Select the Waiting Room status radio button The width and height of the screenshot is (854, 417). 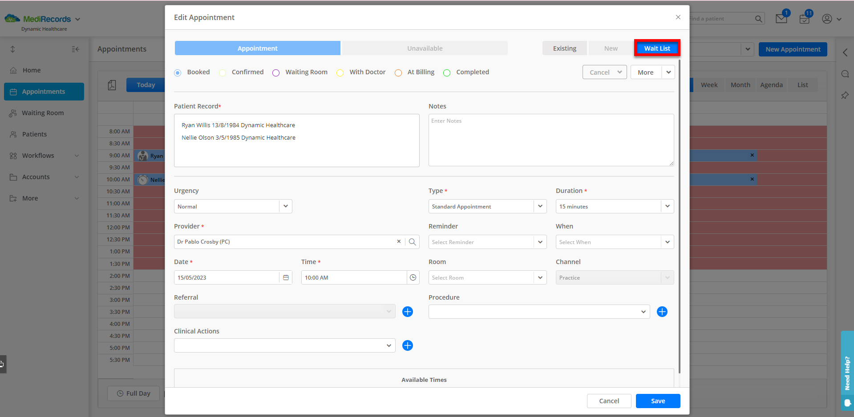tap(276, 72)
